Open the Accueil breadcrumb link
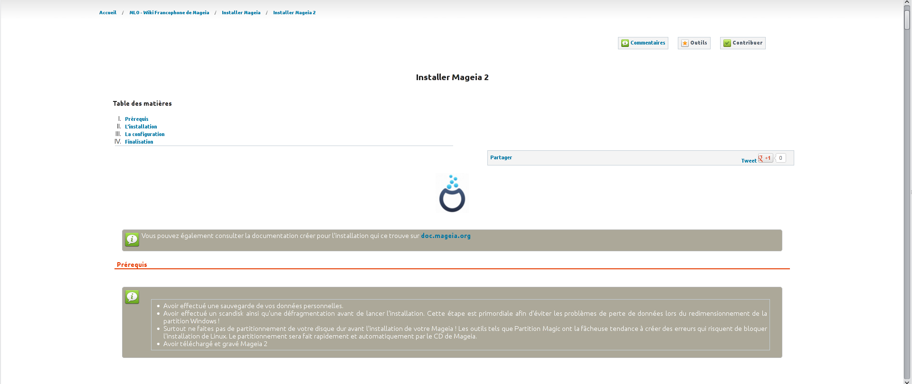This screenshot has height=384, width=912. (108, 13)
